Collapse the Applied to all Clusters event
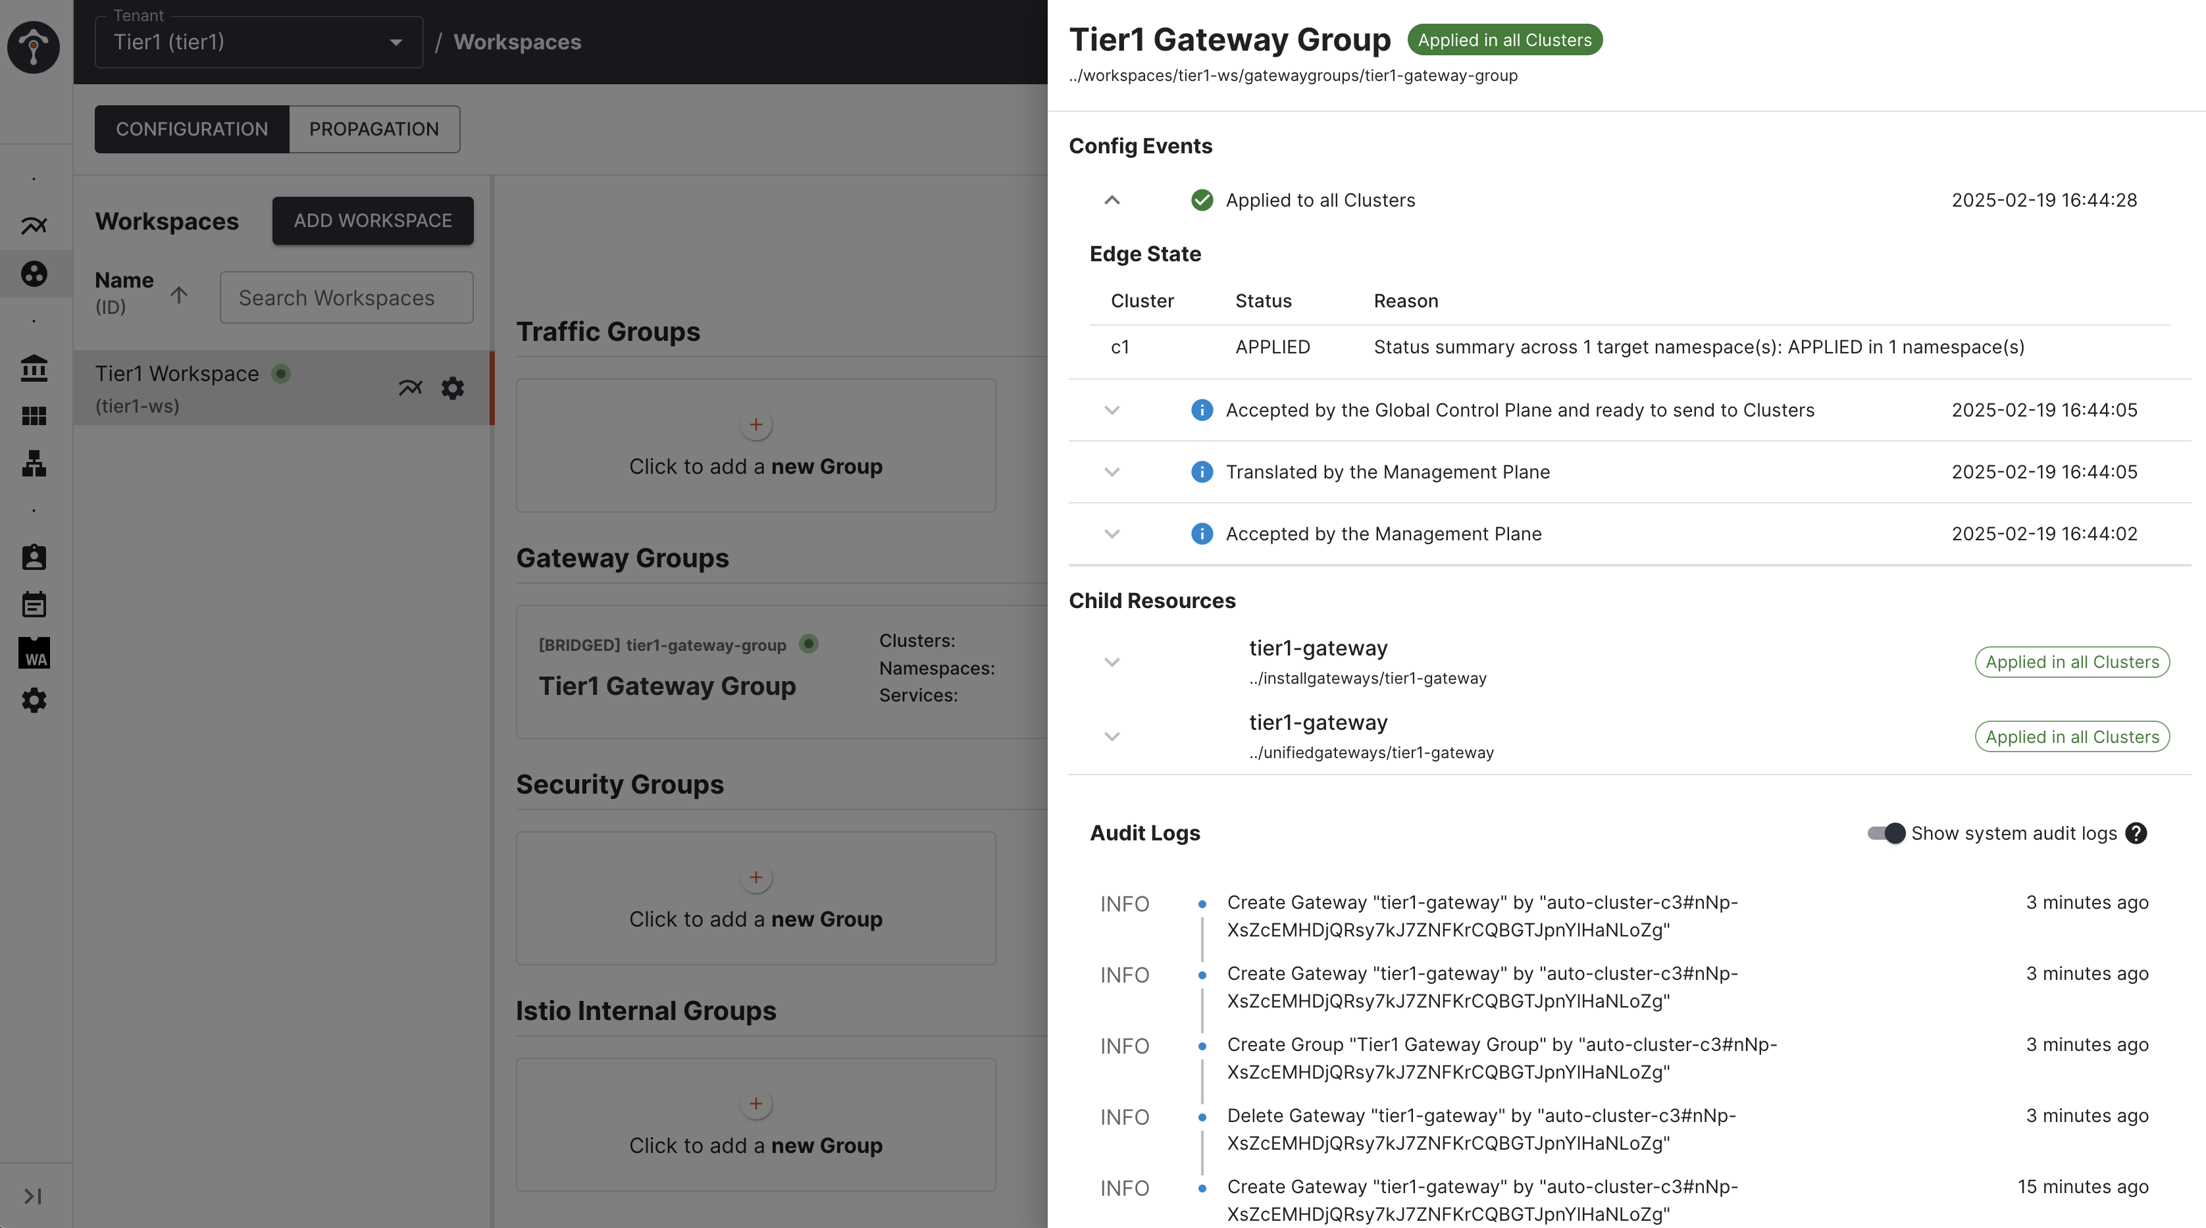This screenshot has width=2206, height=1228. click(x=1110, y=198)
